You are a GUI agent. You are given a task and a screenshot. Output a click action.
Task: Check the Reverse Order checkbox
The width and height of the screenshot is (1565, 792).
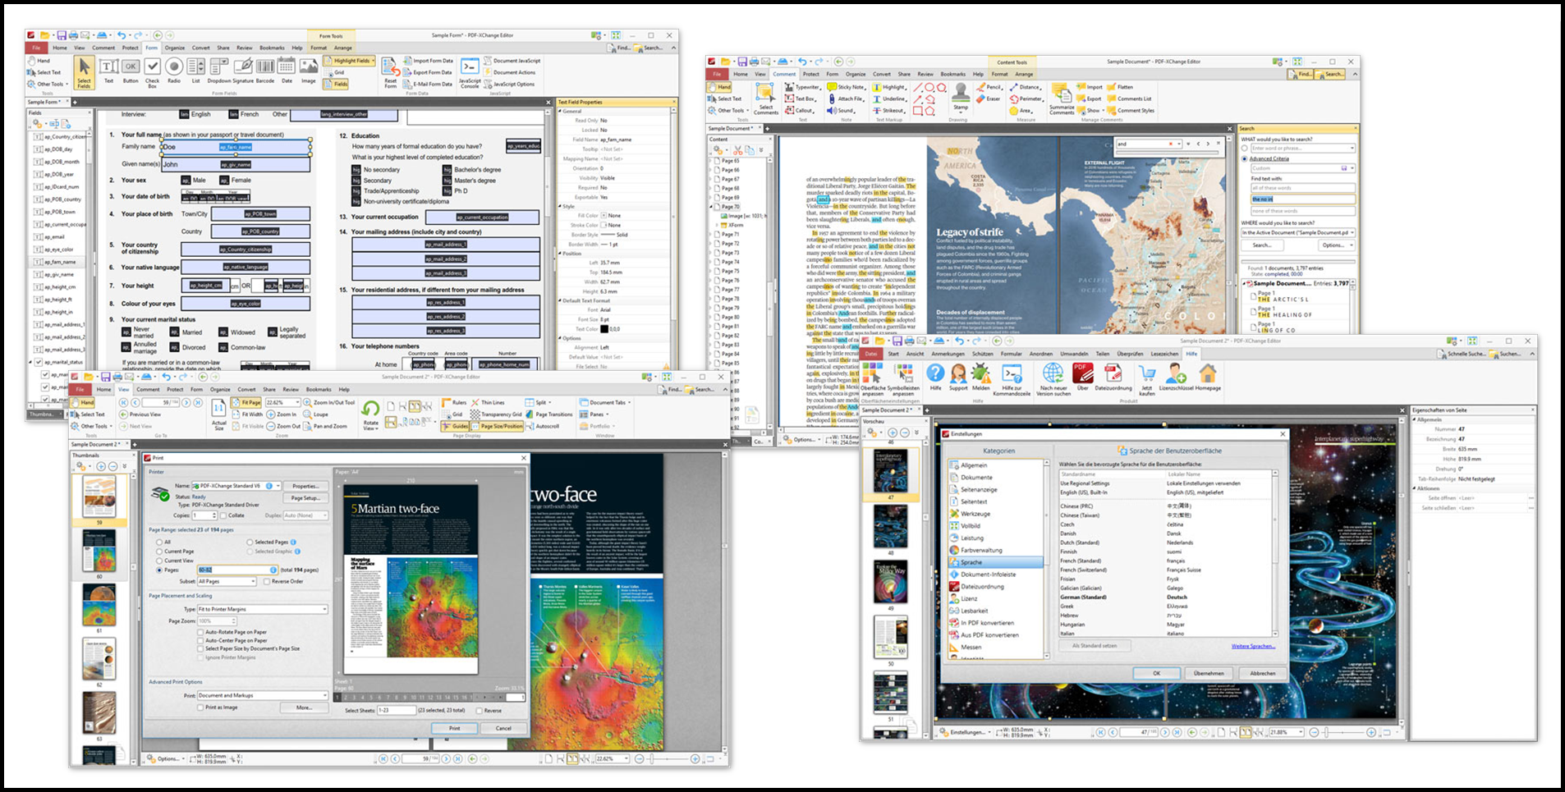[267, 581]
